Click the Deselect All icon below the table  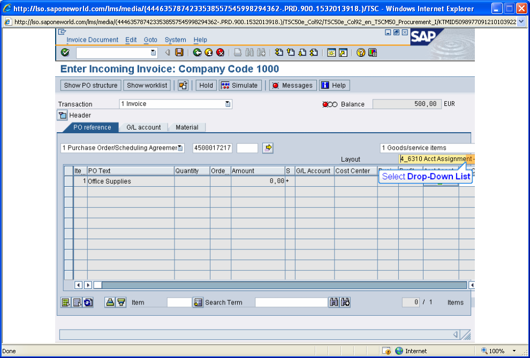pyautogui.click(x=78, y=302)
